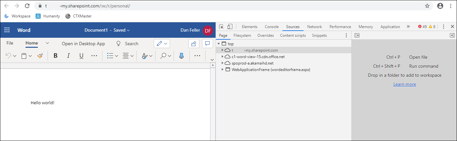Viewport: 457px width, 141px height.
Task: Open more Sources pane options kebab
Action: point(346,35)
